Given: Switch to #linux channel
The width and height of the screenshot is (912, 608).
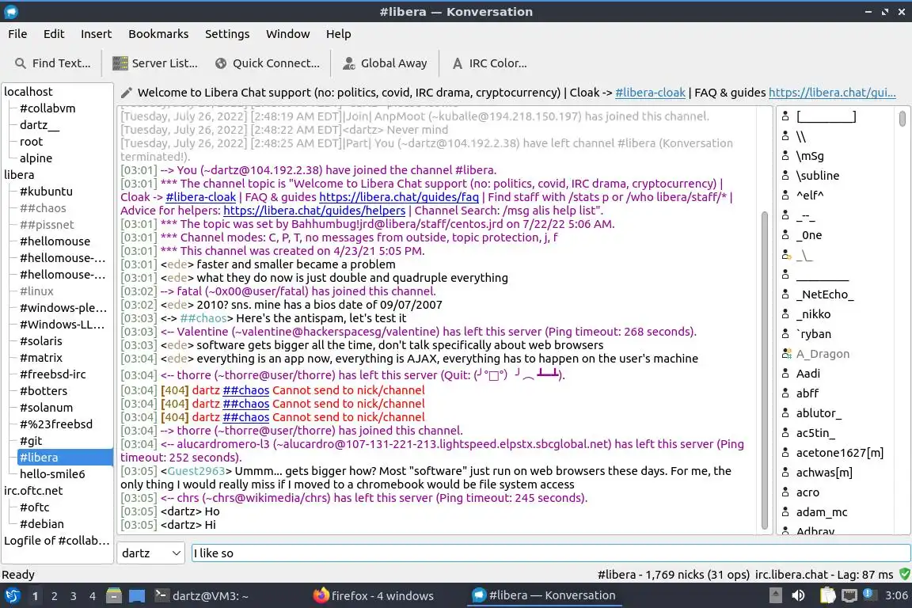Looking at the screenshot, I should tap(36, 291).
